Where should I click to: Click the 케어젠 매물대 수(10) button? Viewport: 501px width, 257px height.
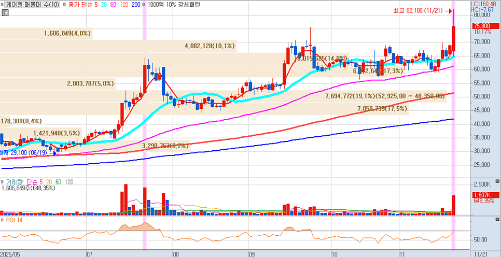(x=33, y=5)
